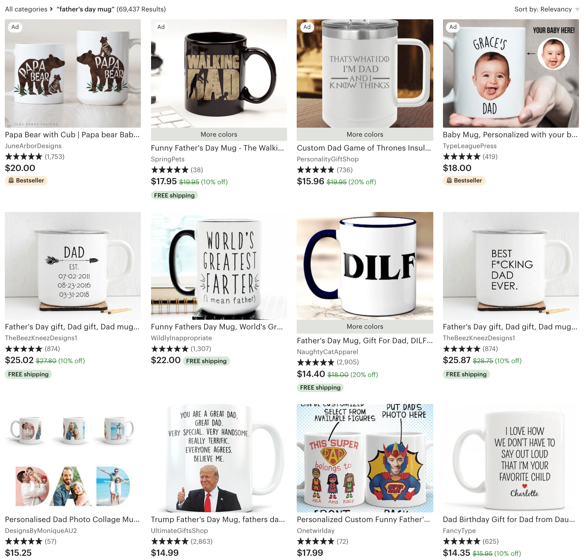Click More colors under Walking Dad mug
The image size is (588, 560).
click(x=219, y=135)
